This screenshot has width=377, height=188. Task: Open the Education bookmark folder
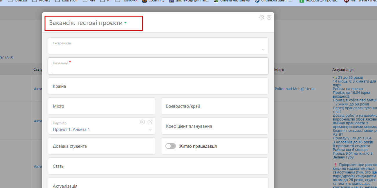point(66,1)
